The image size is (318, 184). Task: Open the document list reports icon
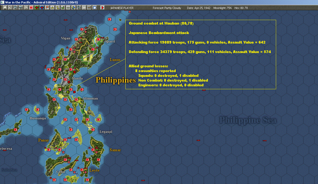10,8
